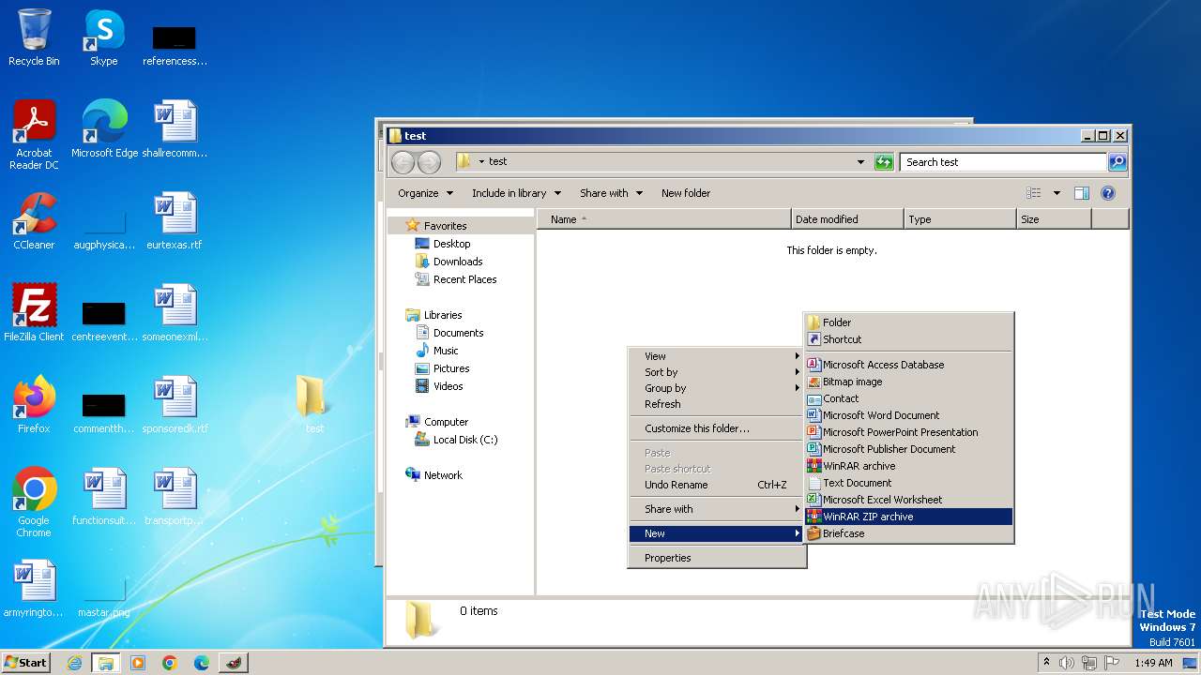Click the volume tray icon
1201x675 pixels.
tap(1067, 663)
